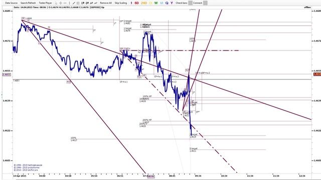Click the highlighted 1.4653 price tag on left axis
The image size is (321, 180).
click(x=7, y=74)
